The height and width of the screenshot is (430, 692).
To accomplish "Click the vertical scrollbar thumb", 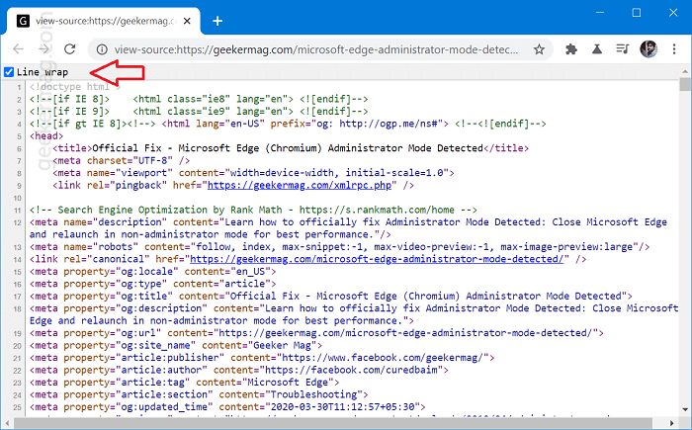I will (685, 84).
